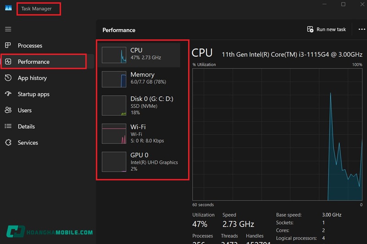The image size is (367, 244).
Task: Click the Details list icon
Action: click(8, 126)
